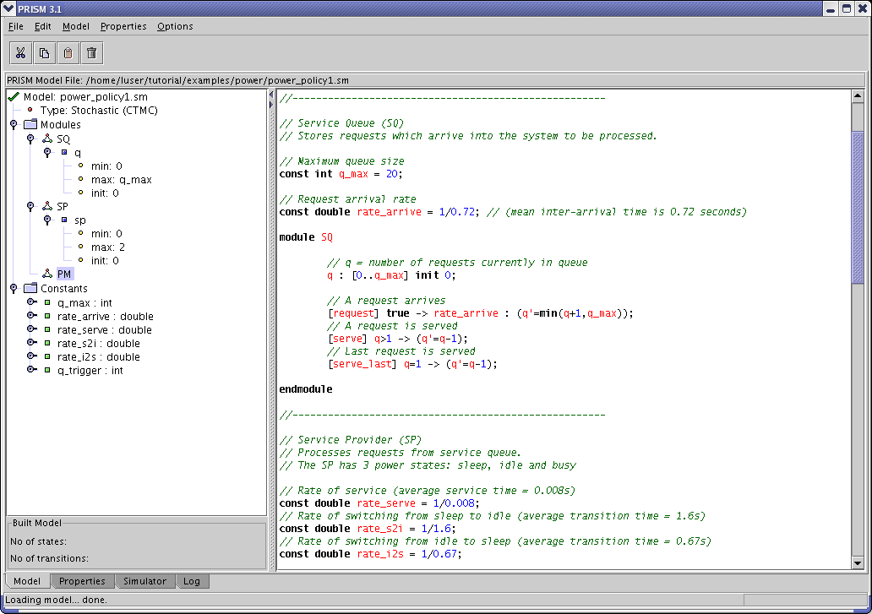Click the green constant icon for rate_arrive
The height and width of the screenshot is (614, 872).
click(x=47, y=316)
